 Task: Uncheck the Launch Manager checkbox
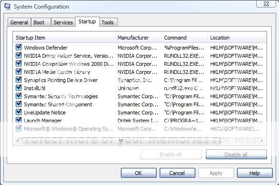(x=19, y=120)
